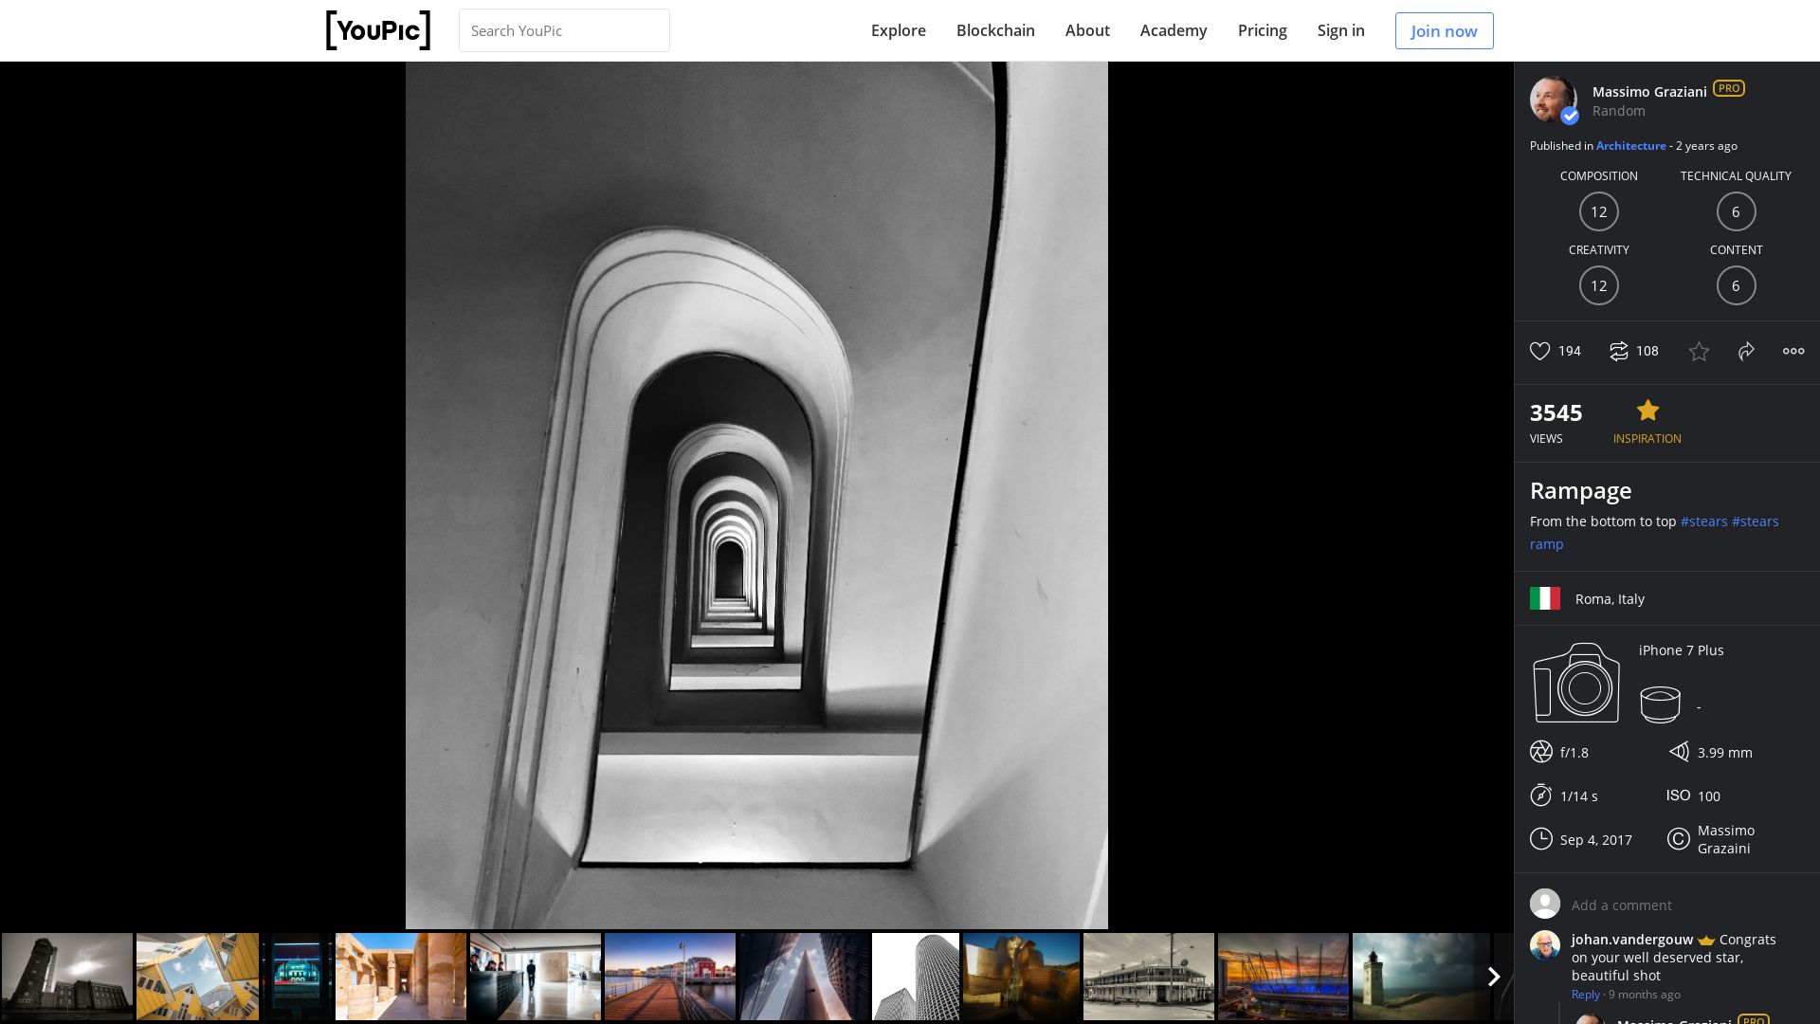The image size is (1820, 1024).
Task: Like the photo with heart icon
Action: [1539, 351]
